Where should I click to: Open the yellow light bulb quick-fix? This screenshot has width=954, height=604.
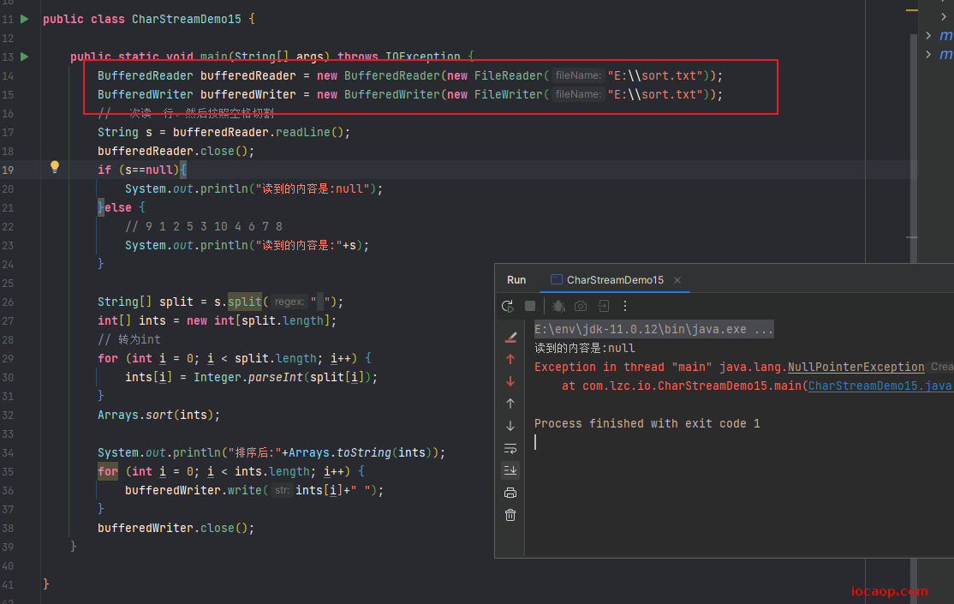pos(55,167)
